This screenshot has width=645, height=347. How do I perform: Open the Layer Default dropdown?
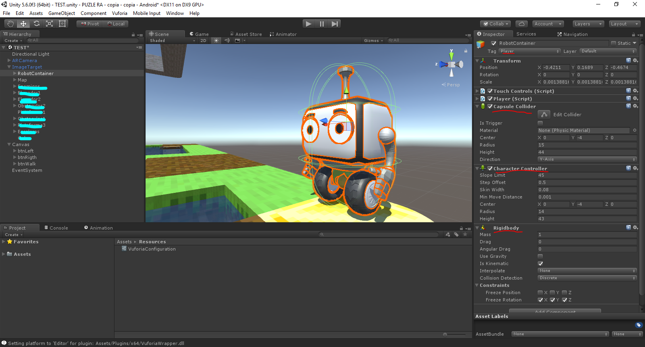pos(608,51)
